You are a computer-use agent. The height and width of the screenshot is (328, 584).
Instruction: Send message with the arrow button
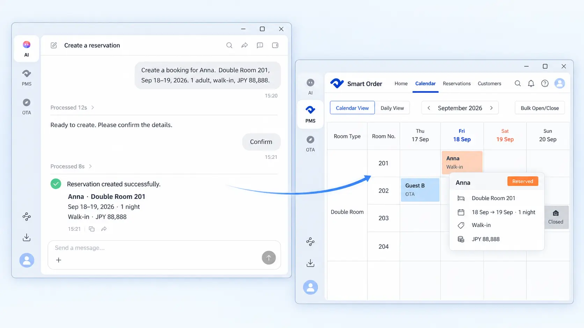269,258
